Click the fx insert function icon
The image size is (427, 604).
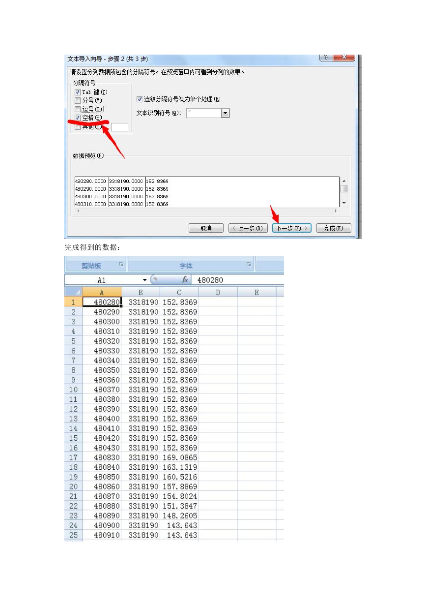coord(185,280)
